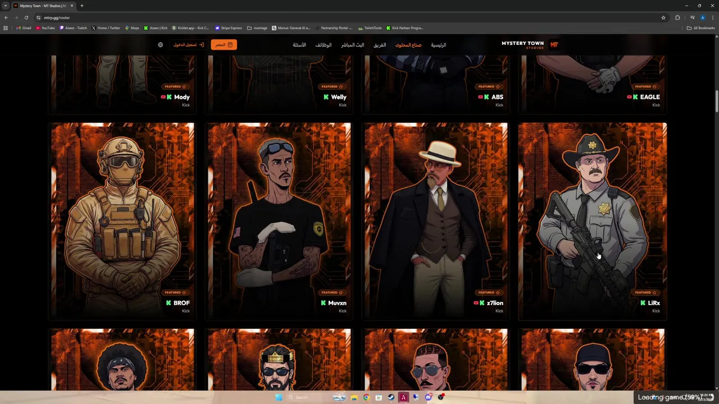Open Google Chrome from the taskbar
Viewport: 719px width, 404px height.
(x=366, y=397)
